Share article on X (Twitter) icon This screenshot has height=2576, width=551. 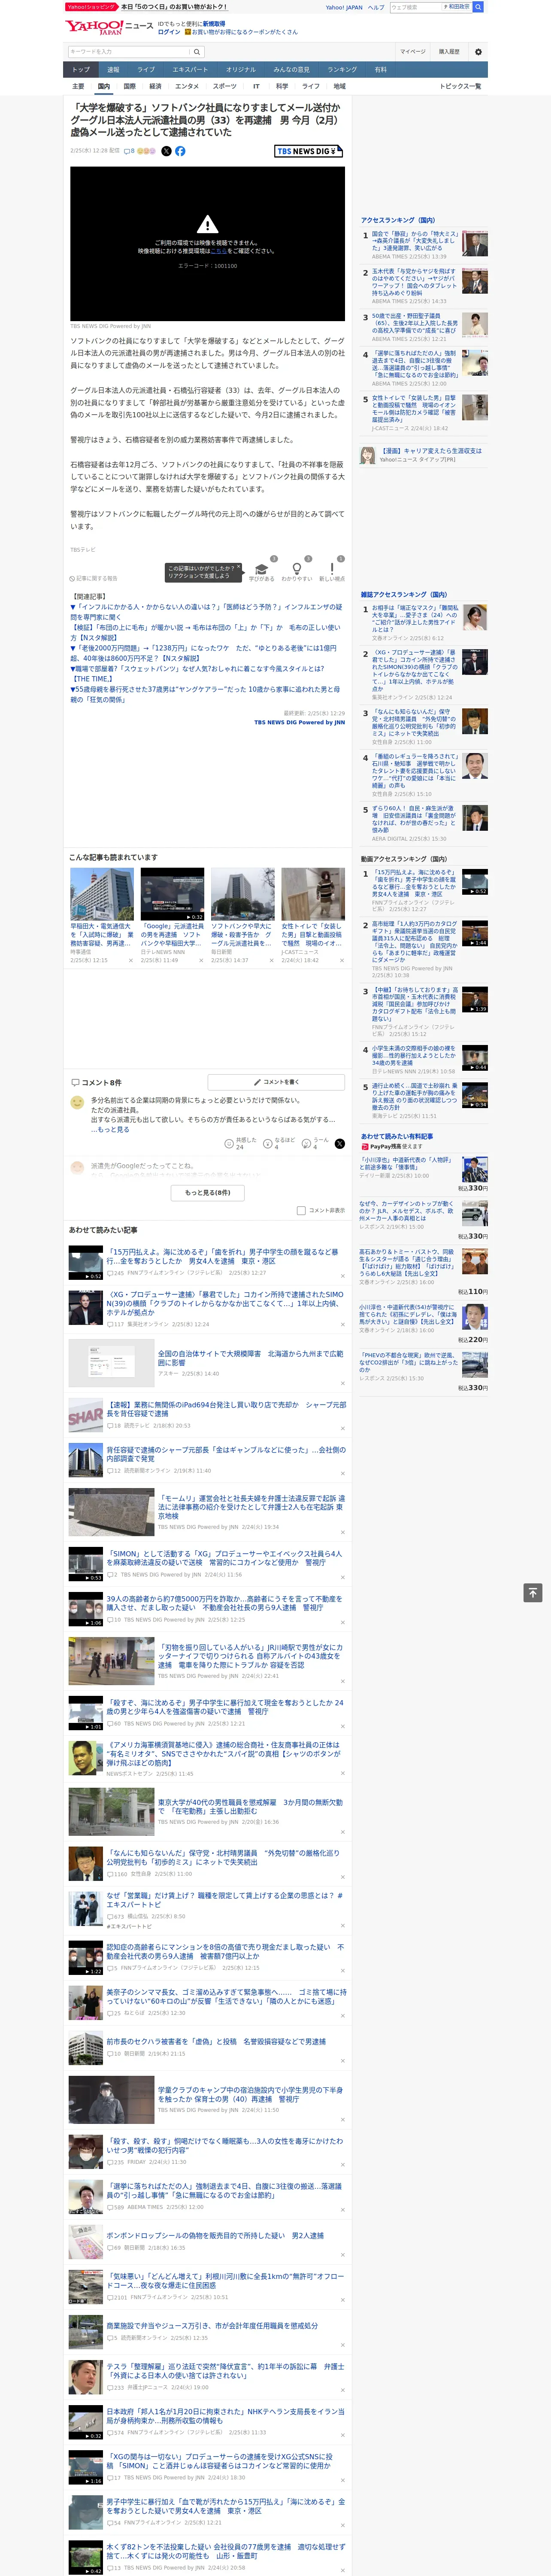166,151
